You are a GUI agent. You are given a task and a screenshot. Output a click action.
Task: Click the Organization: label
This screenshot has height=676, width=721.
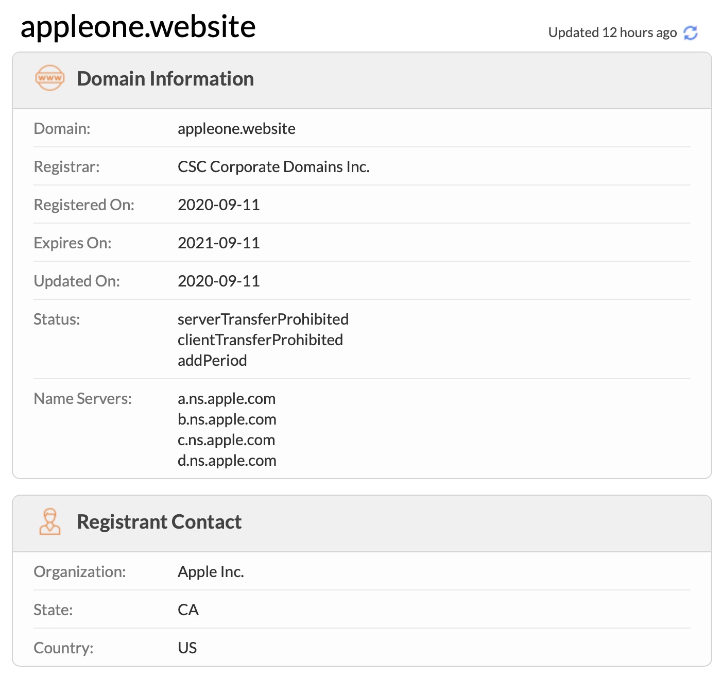point(79,571)
